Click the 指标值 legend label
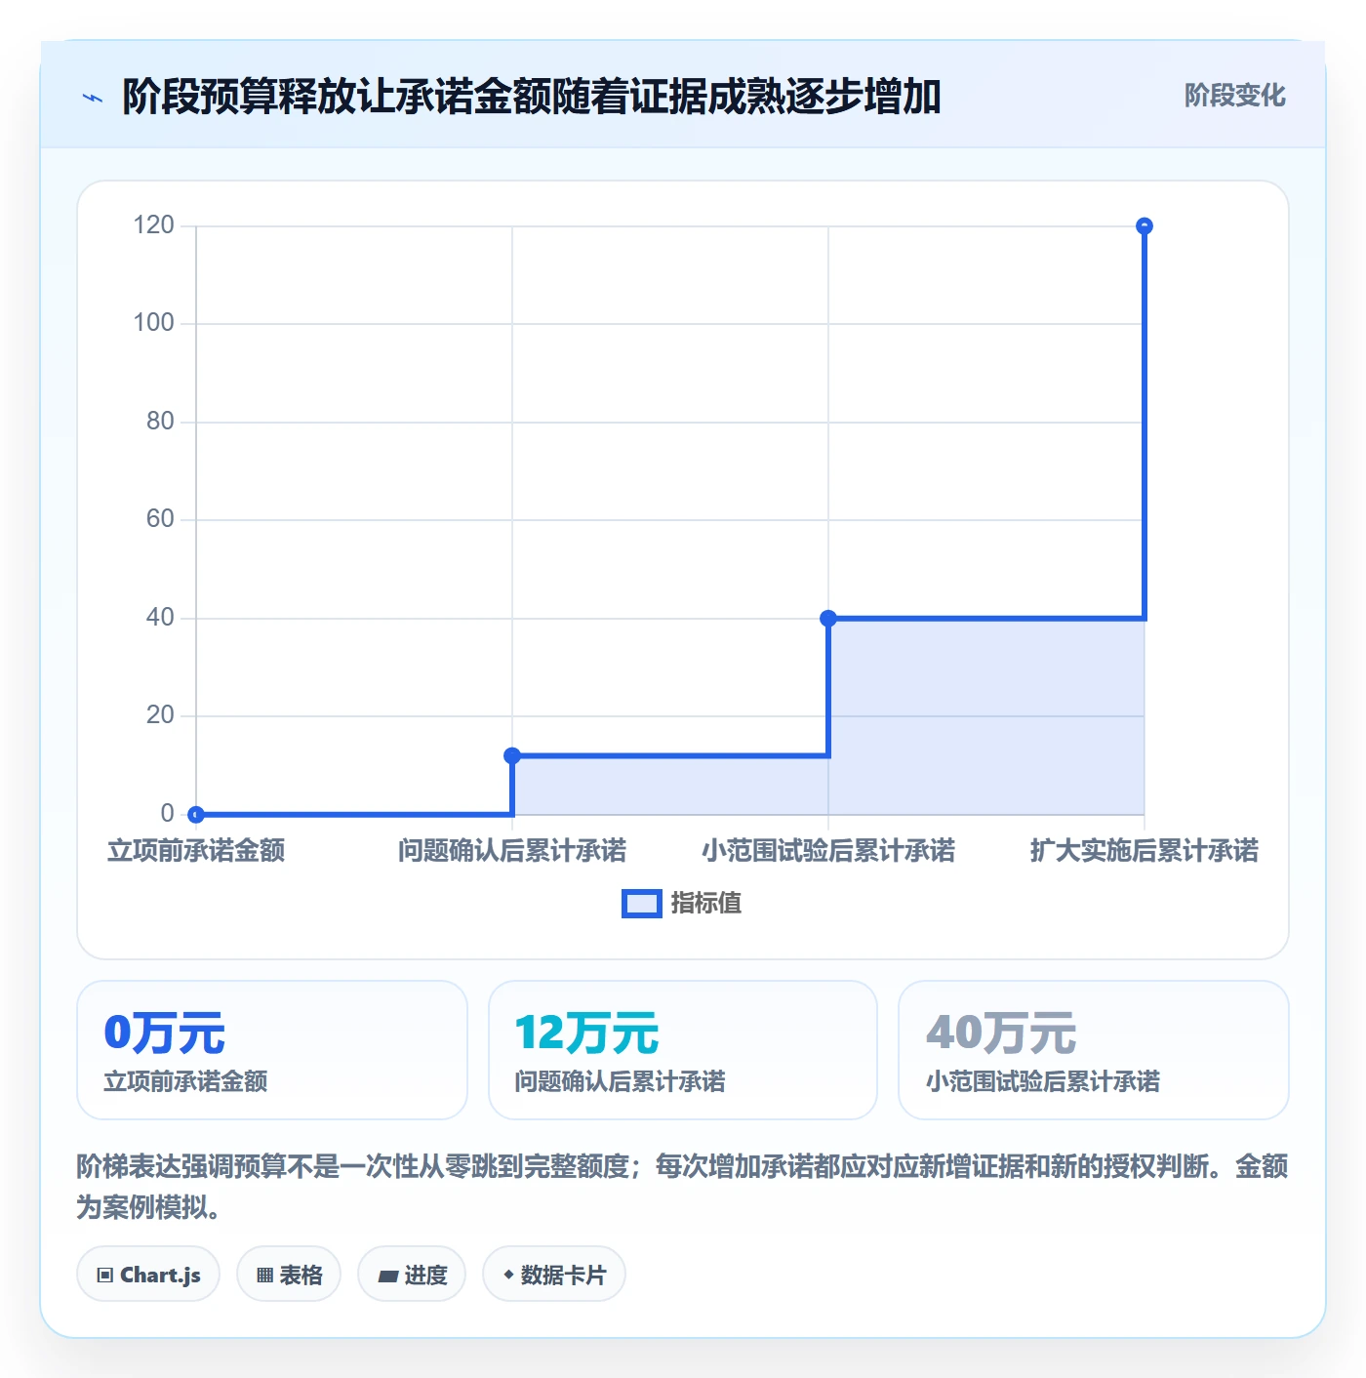Viewport: 1366px width, 1378px height. tap(706, 904)
